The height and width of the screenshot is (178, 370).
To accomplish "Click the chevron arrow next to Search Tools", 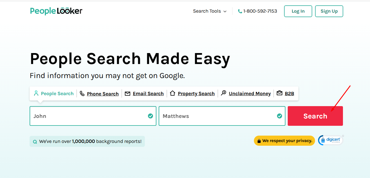I will [x=225, y=12].
